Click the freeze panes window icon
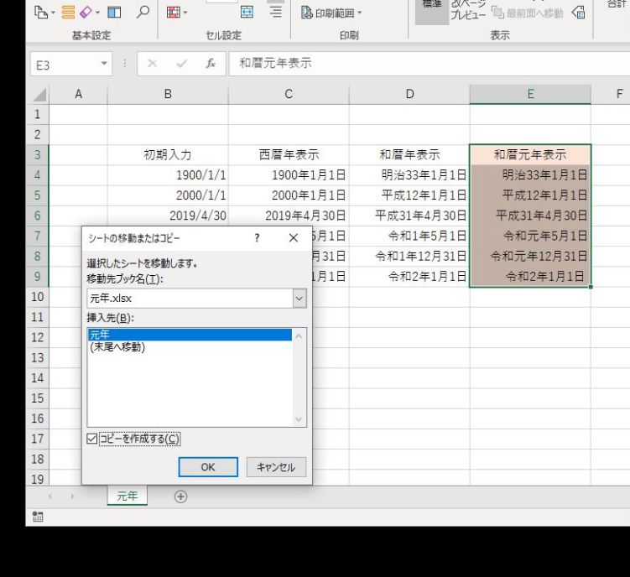This screenshot has width=630, height=577. click(115, 13)
